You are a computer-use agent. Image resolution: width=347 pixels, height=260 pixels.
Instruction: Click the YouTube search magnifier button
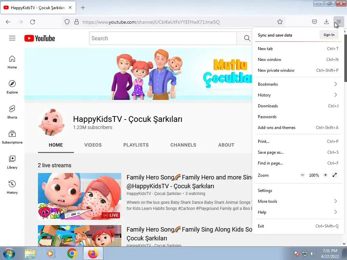247,38
